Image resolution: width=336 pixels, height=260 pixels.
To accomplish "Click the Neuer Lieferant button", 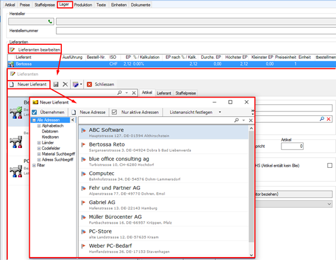I will pyautogui.click(x=29, y=84).
